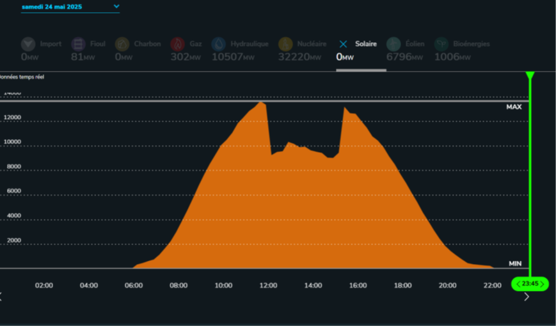The height and width of the screenshot is (326, 556).
Task: Switch to the Nucléaire tab label
Action: click(312, 44)
